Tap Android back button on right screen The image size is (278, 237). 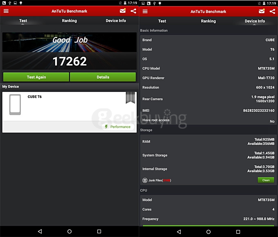tap(179, 232)
